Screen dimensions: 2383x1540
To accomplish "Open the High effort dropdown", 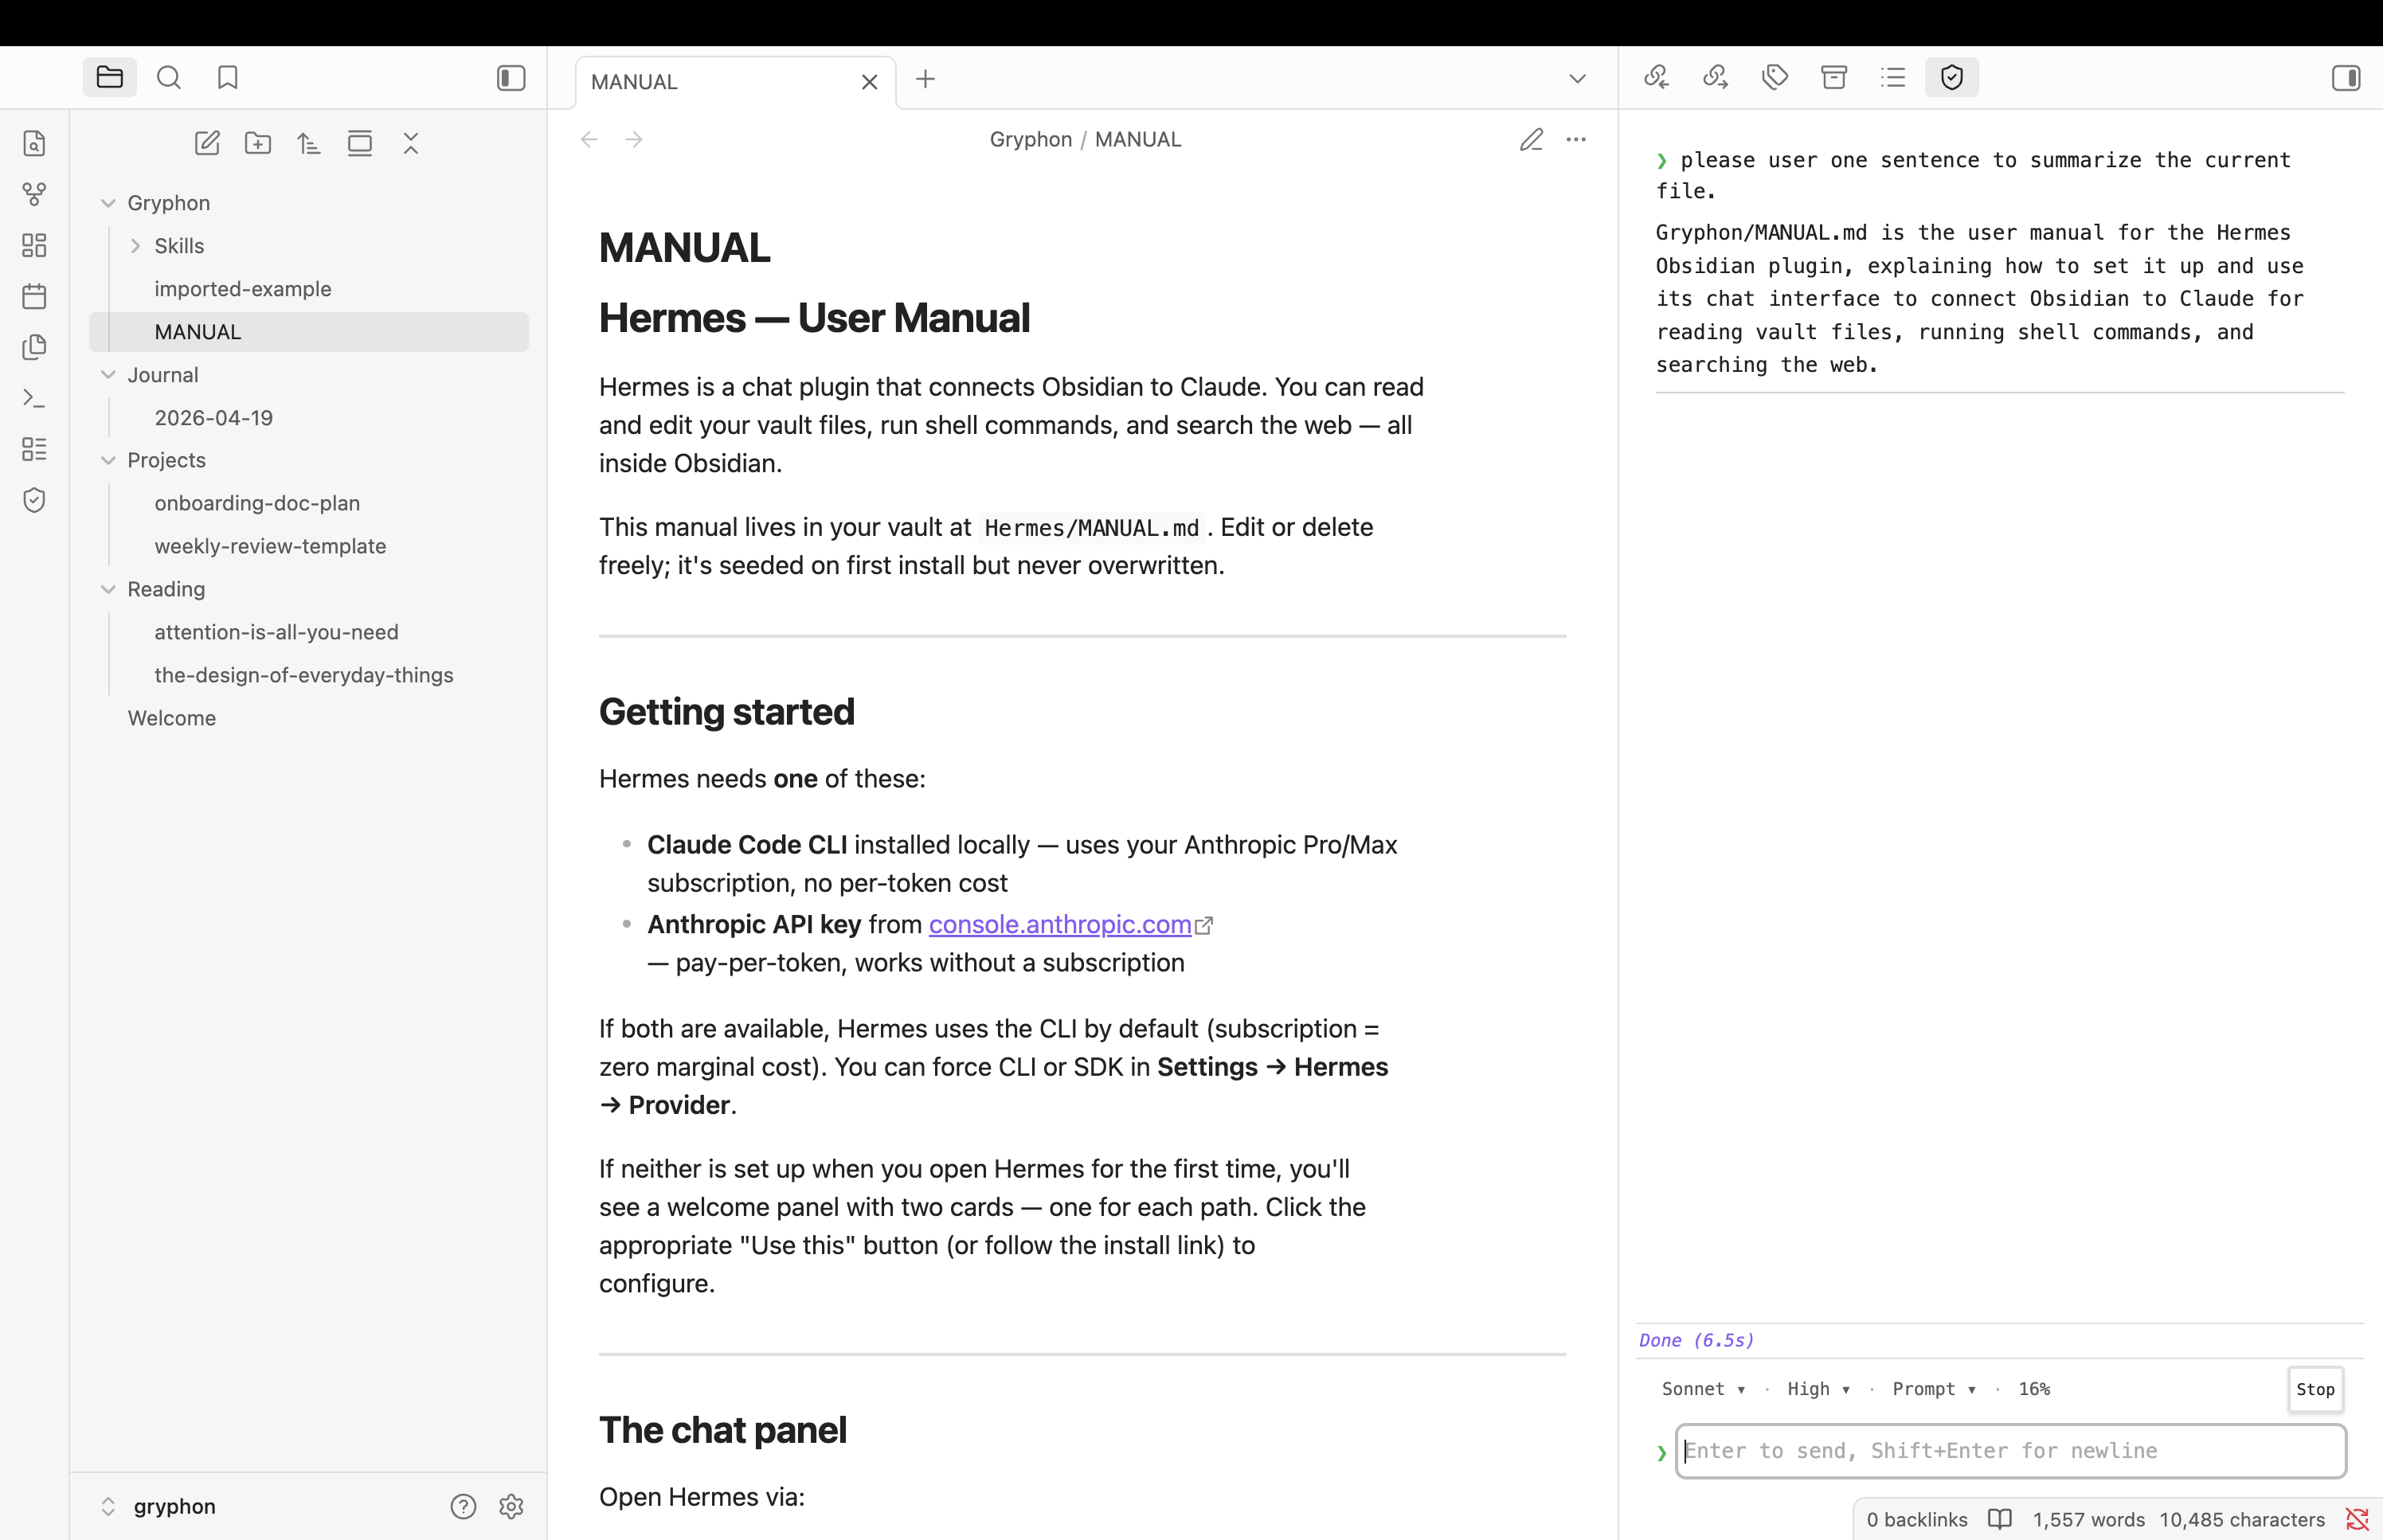I will coord(1818,1389).
